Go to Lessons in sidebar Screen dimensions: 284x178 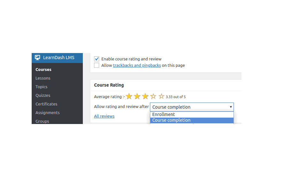43,78
